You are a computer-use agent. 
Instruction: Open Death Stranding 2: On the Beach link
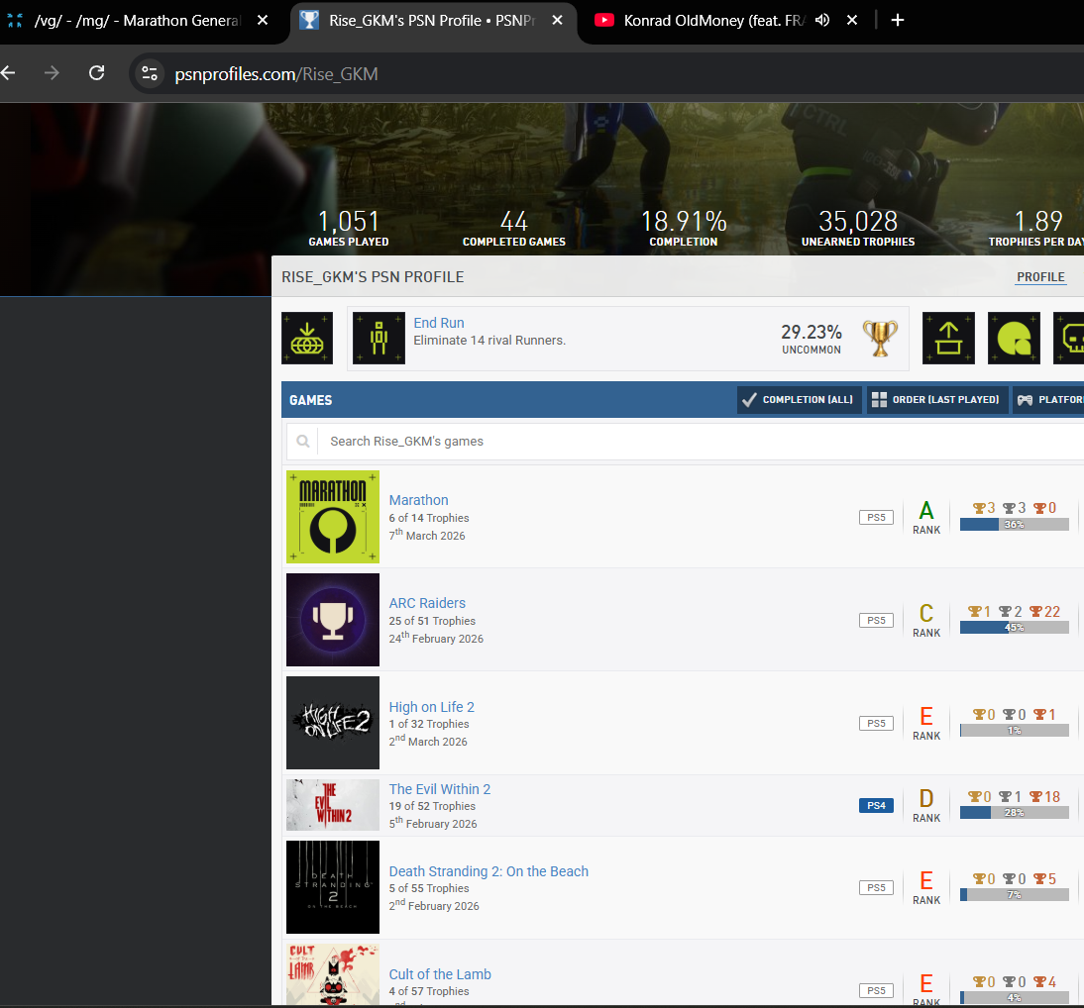(x=488, y=871)
